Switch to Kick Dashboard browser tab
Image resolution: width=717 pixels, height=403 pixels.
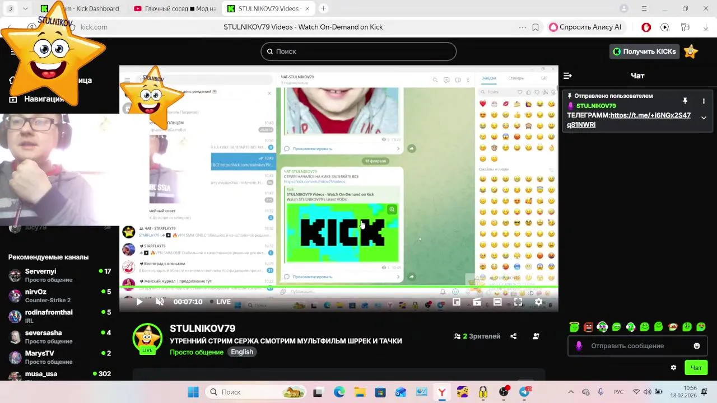pyautogui.click(x=80, y=8)
